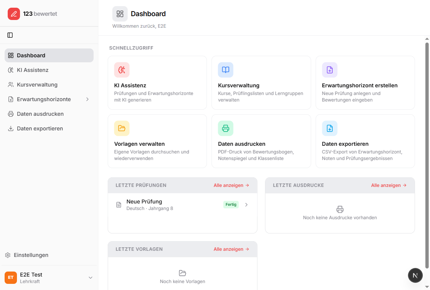This screenshot has width=430, height=290.
Task: Open the Kursverwaltung quick access card title
Action: point(238,85)
